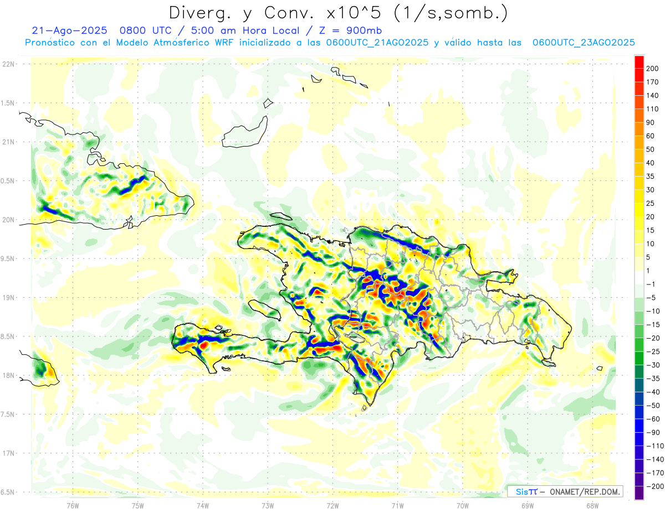Image resolution: width=665 pixels, height=513 pixels.
Task: Click the '6.5N' latitude label
Action: pyautogui.click(x=8, y=492)
